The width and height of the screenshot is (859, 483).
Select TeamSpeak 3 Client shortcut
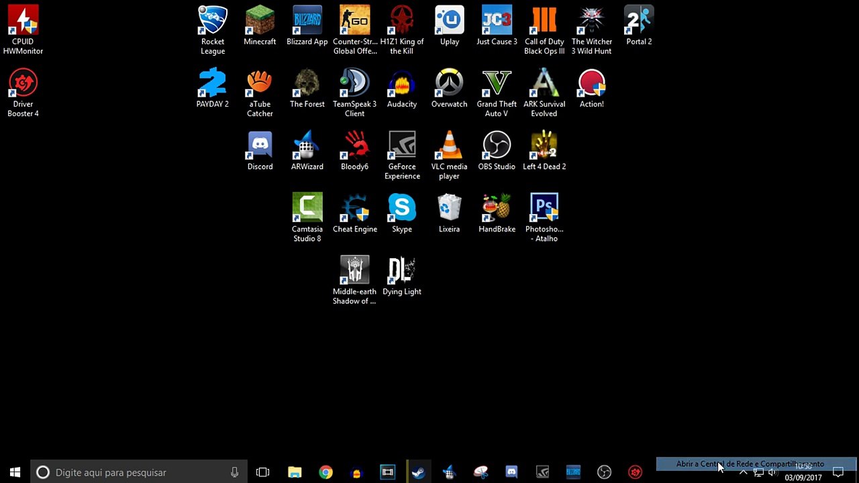[355, 93]
